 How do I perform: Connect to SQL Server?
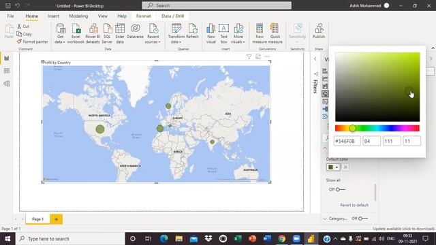(x=107, y=33)
